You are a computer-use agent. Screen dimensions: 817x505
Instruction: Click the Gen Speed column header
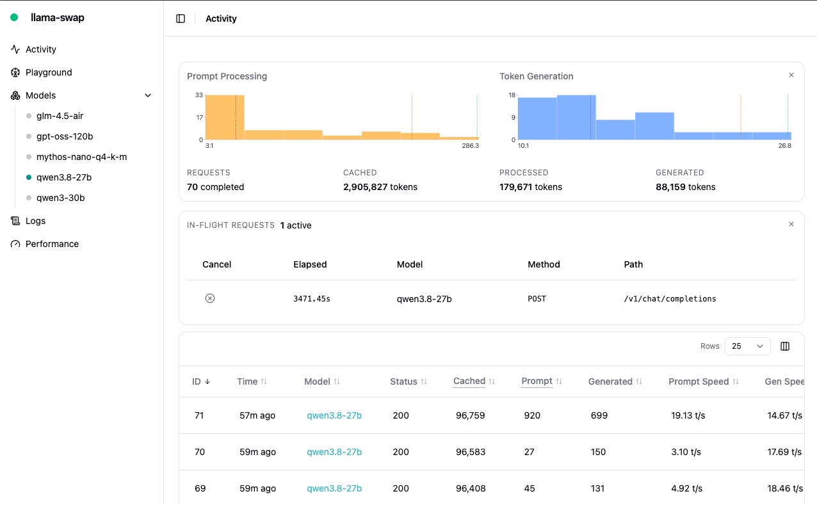tap(784, 381)
